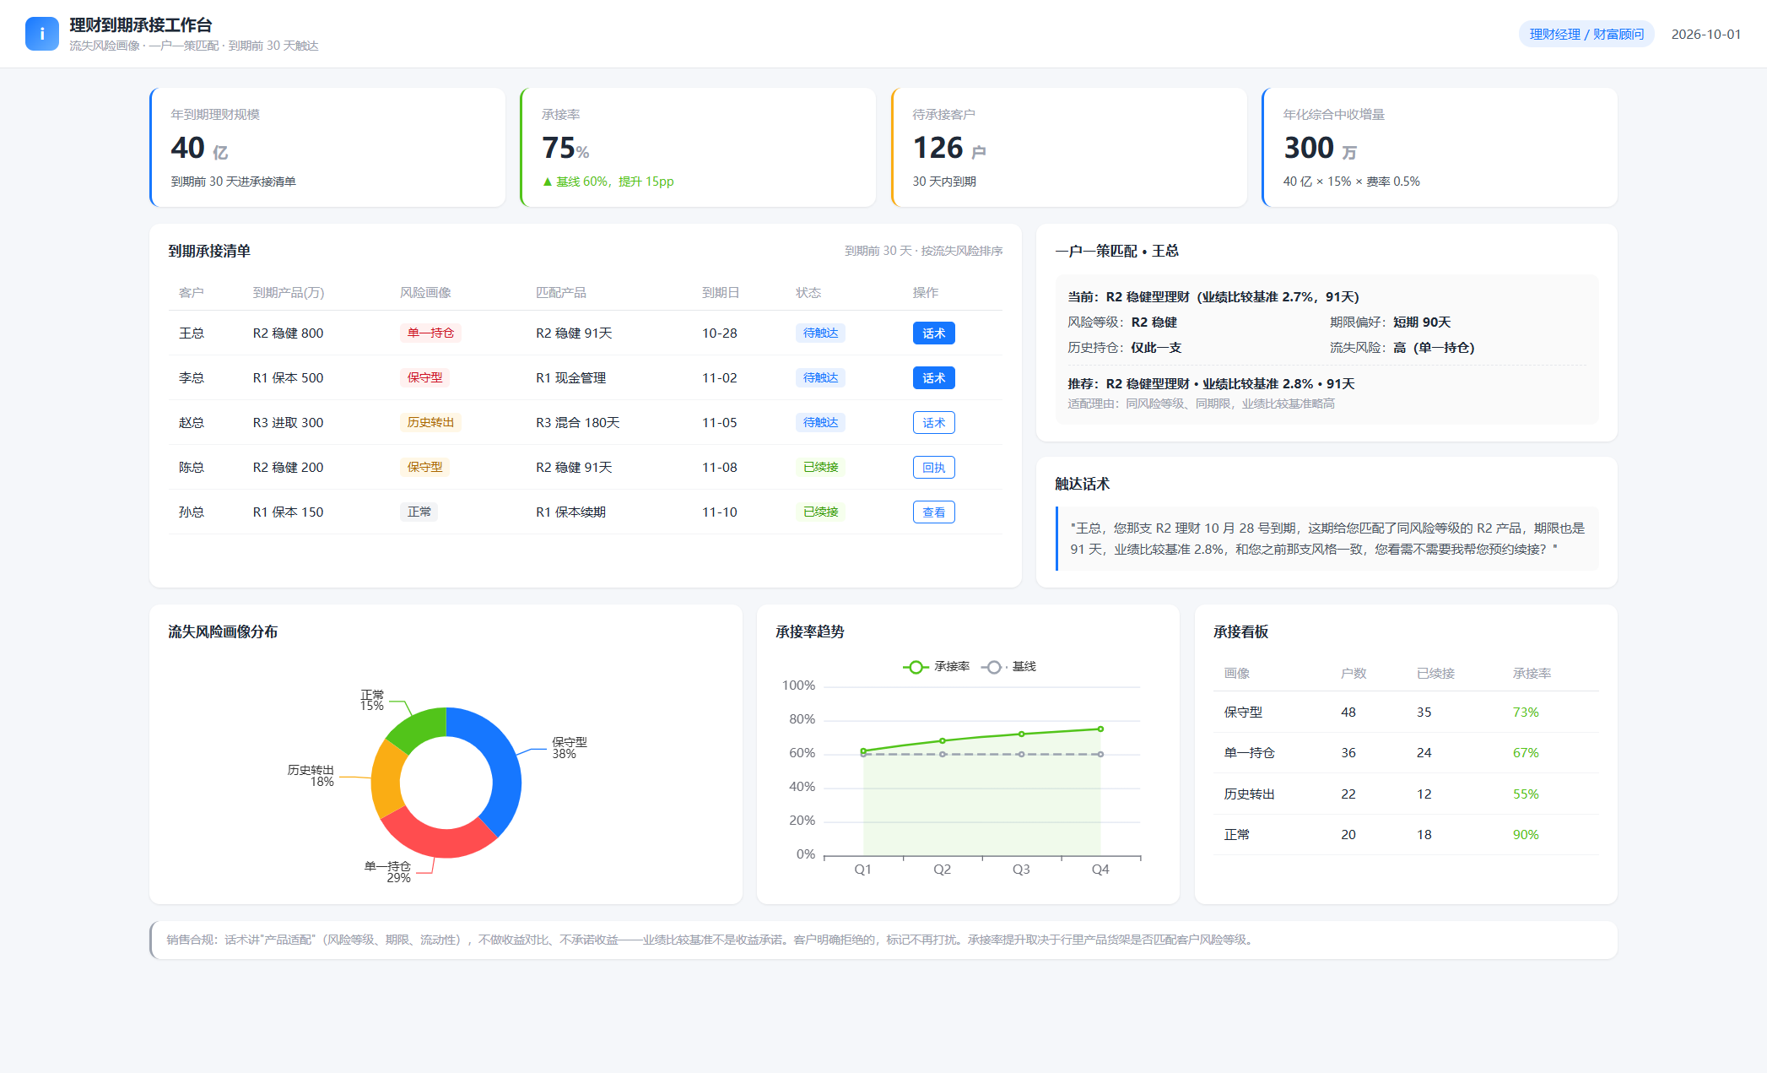
Task: Click outlined 话术 button for 赵总
Action: [x=933, y=422]
